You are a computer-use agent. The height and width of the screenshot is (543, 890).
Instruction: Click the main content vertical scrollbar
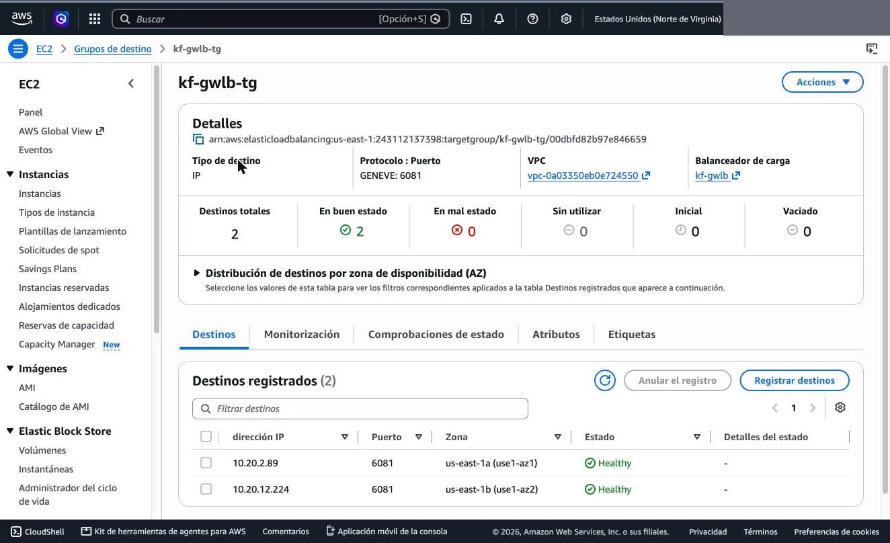coord(884,280)
